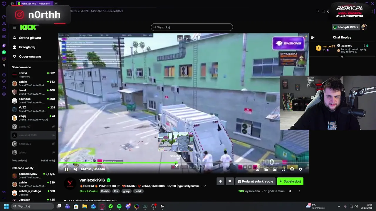Open edenitoo channel in followed list

tap(33, 101)
